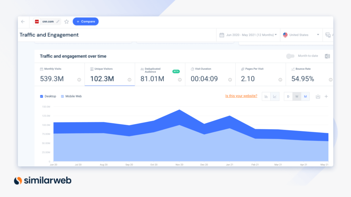Image resolution: width=351 pixels, height=197 pixels.
Task: Open the device type dropdown at top right
Action: point(328,35)
